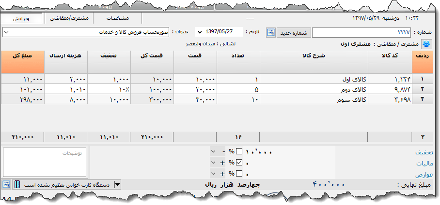This screenshot has width=440, height=205.
Task: Click product code cell ۱,۲۳۴
Action: (x=390, y=79)
